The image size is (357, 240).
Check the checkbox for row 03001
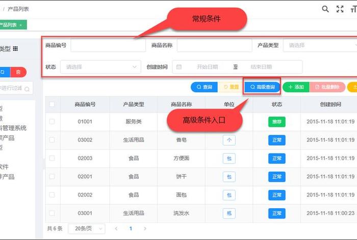(x=52, y=213)
